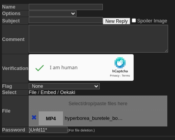The image size is (175, 140).
Task: Click the (For file deletion.) note
Action: point(81,130)
